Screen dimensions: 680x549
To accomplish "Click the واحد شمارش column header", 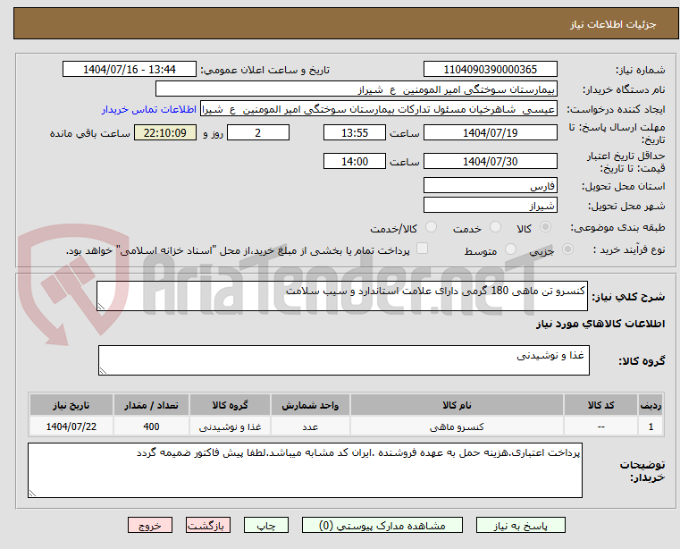I will (310, 405).
